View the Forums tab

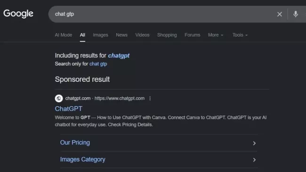point(192,35)
